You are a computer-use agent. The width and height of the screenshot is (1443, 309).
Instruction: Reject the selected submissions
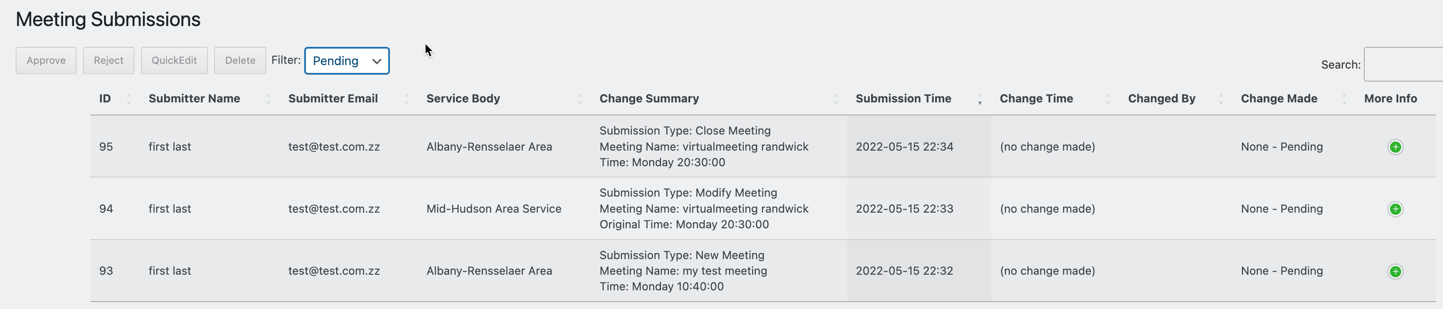click(x=109, y=60)
